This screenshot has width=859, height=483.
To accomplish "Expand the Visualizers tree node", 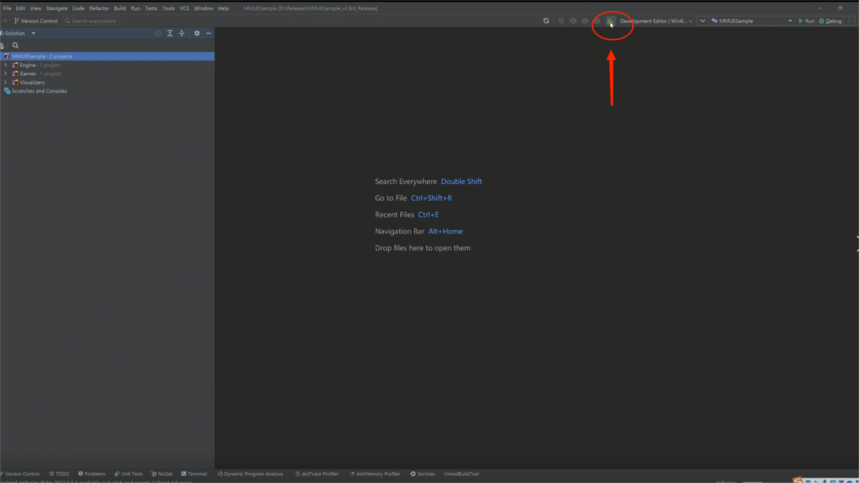I will click(5, 82).
